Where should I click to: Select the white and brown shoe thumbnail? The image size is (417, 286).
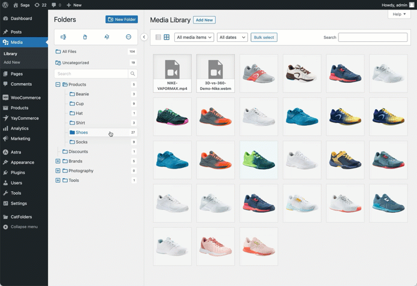302,73
